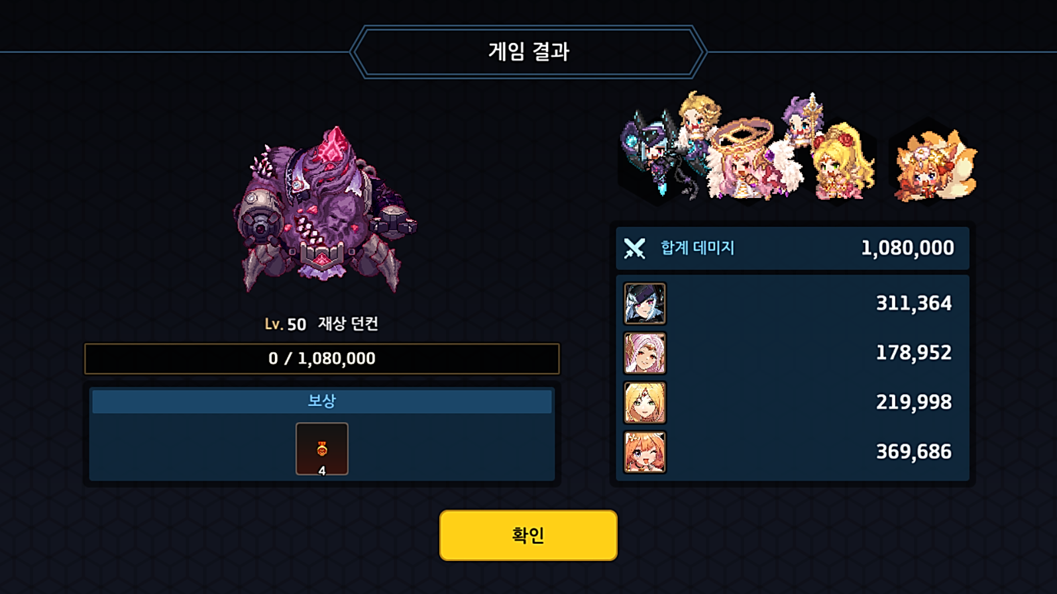Click the crossed swords damage icon
This screenshot has width=1057, height=594.
tap(634, 248)
